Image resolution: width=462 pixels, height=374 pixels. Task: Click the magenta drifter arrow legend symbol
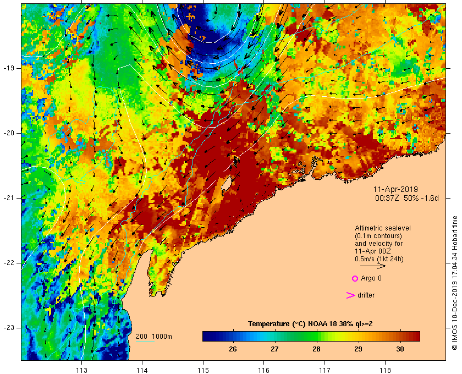click(x=350, y=295)
